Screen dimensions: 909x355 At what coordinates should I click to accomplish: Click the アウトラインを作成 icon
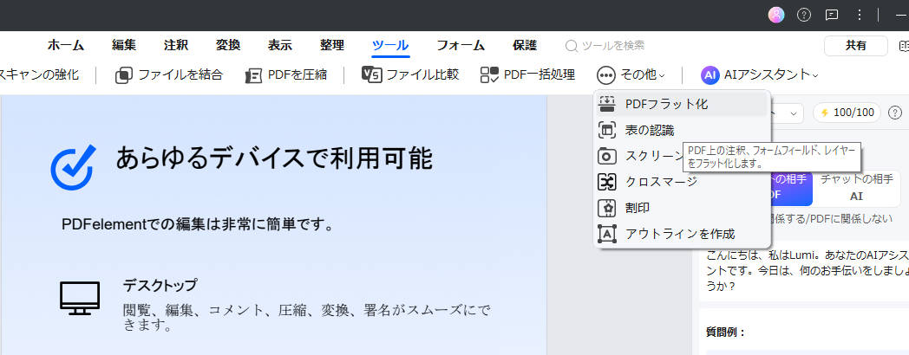607,234
